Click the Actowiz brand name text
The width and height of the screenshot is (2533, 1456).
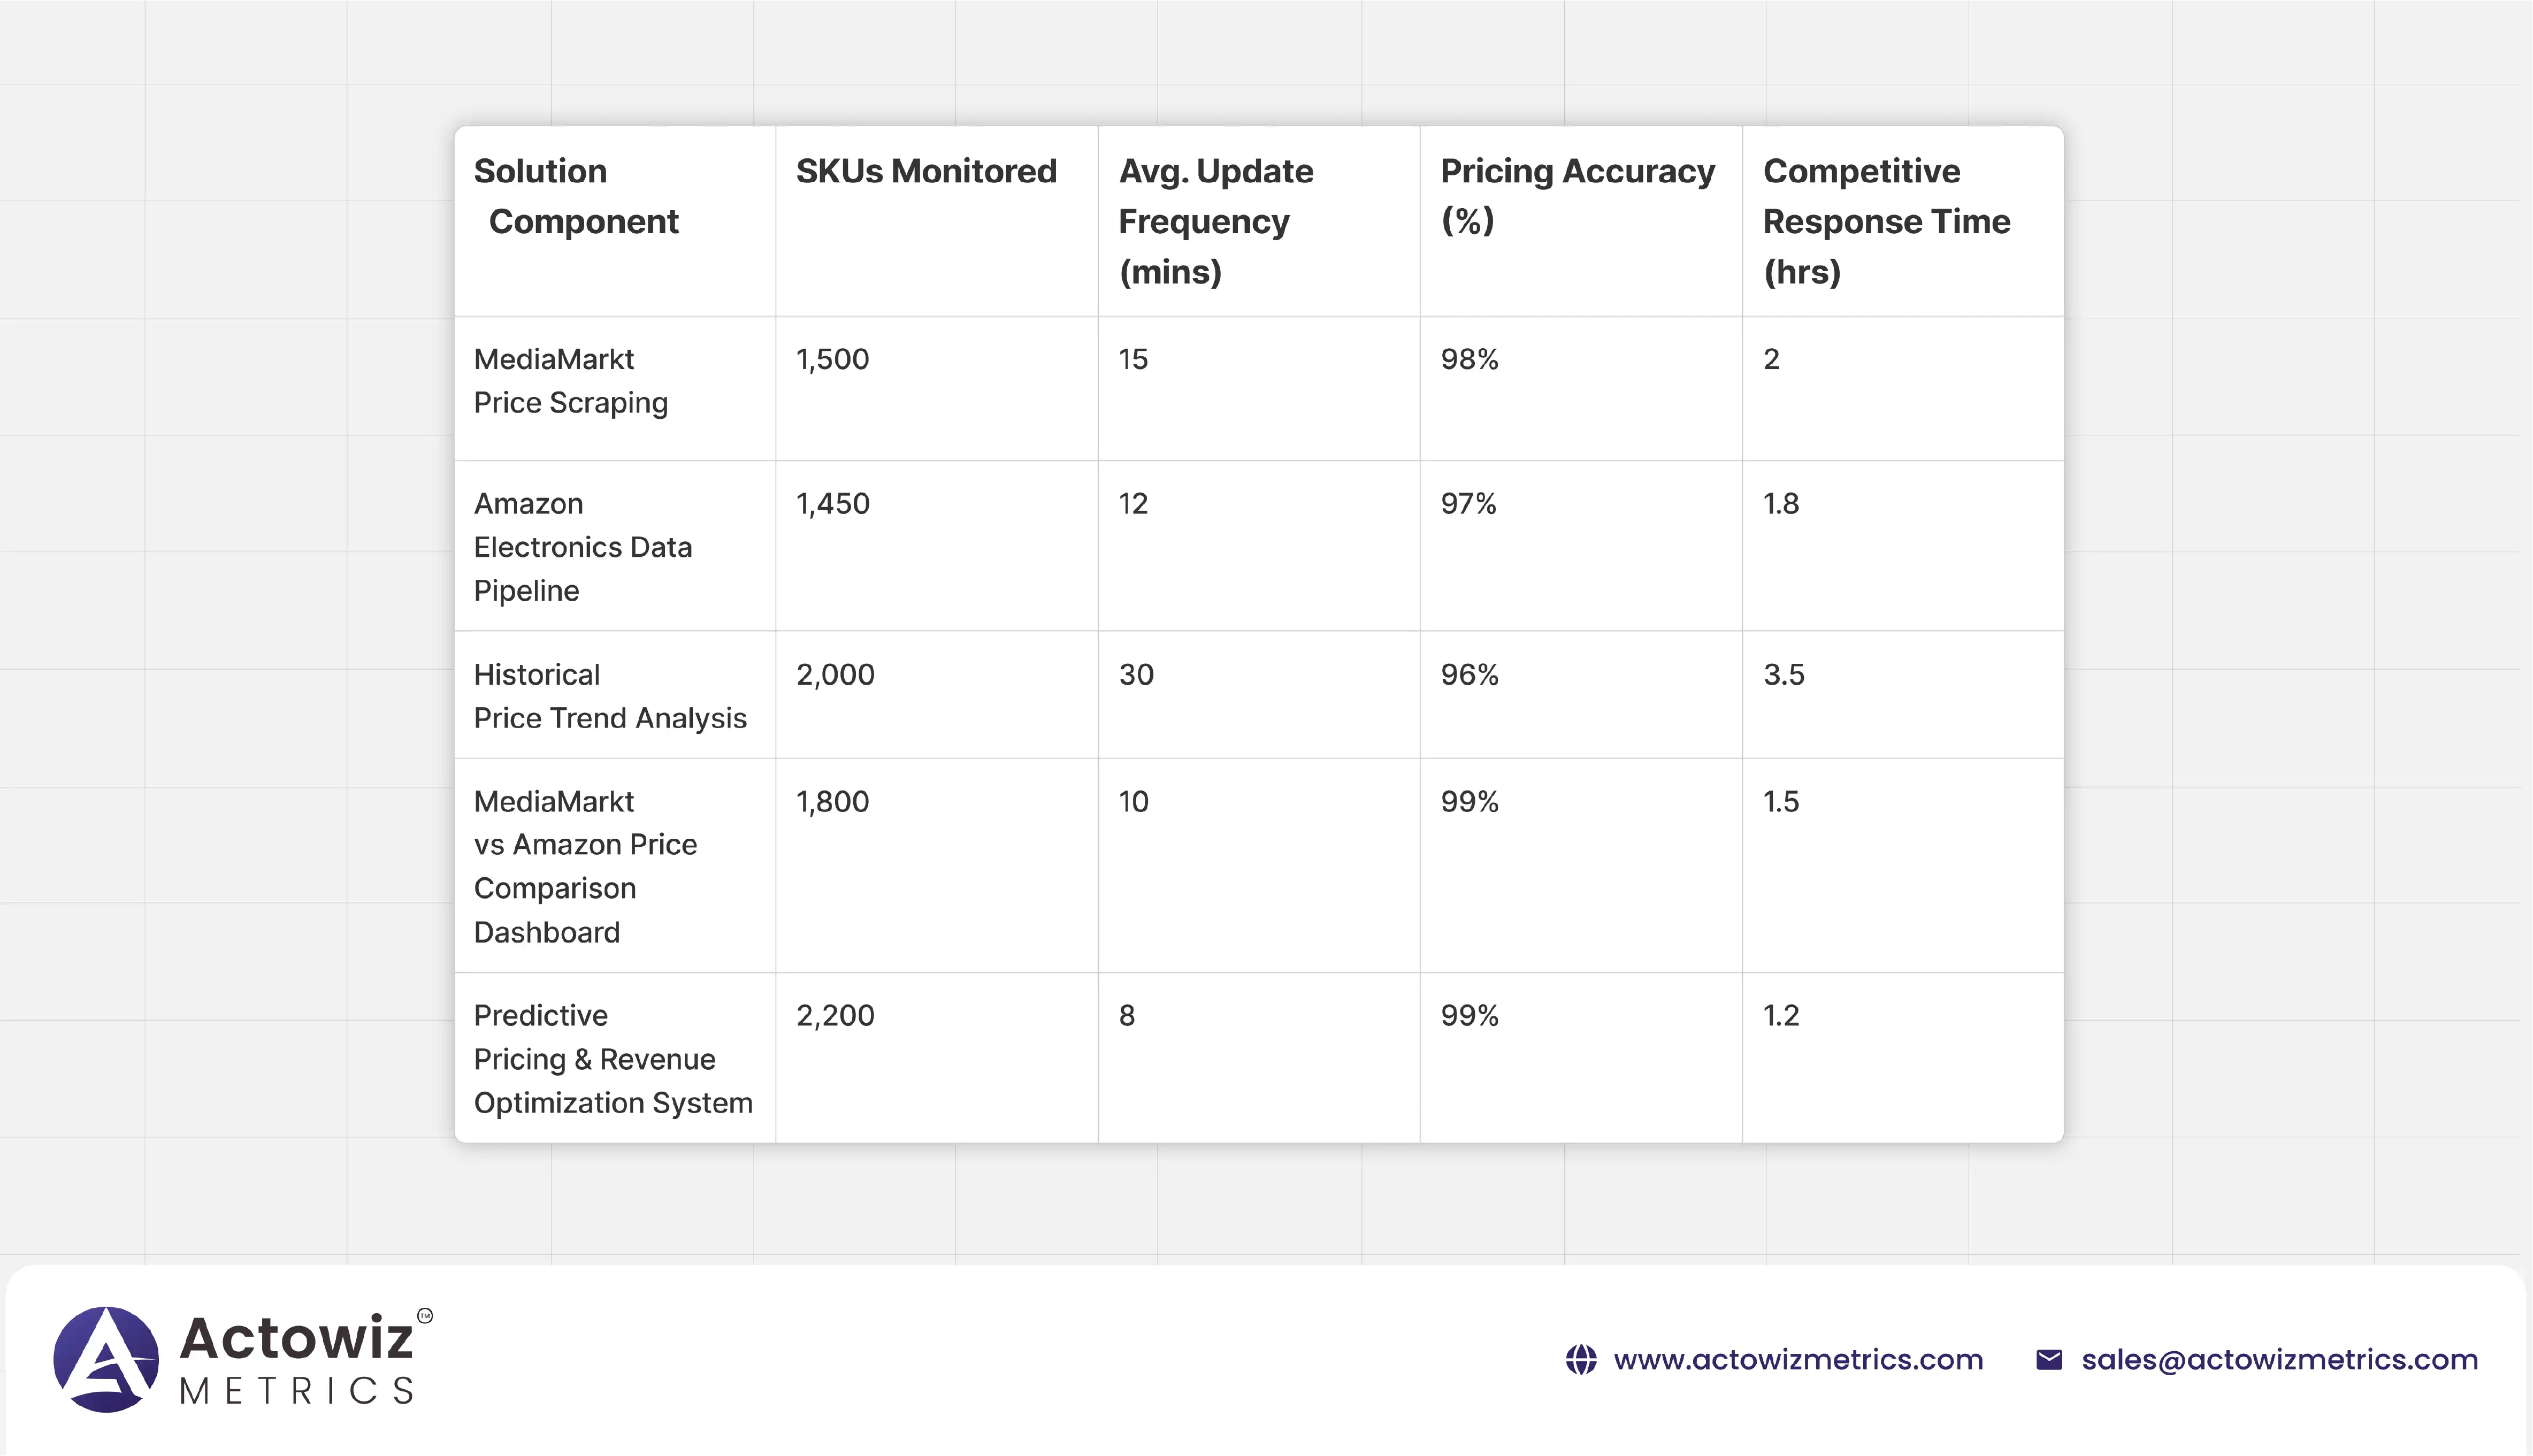[296, 1338]
